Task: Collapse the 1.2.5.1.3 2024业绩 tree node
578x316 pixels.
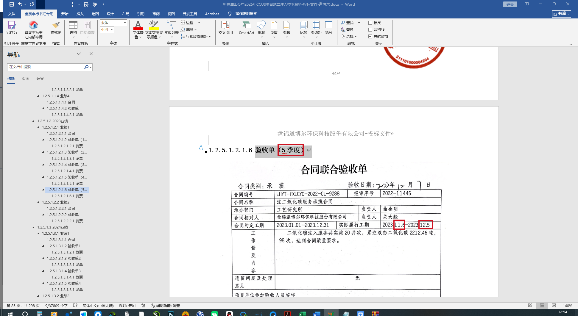Action: (33, 227)
